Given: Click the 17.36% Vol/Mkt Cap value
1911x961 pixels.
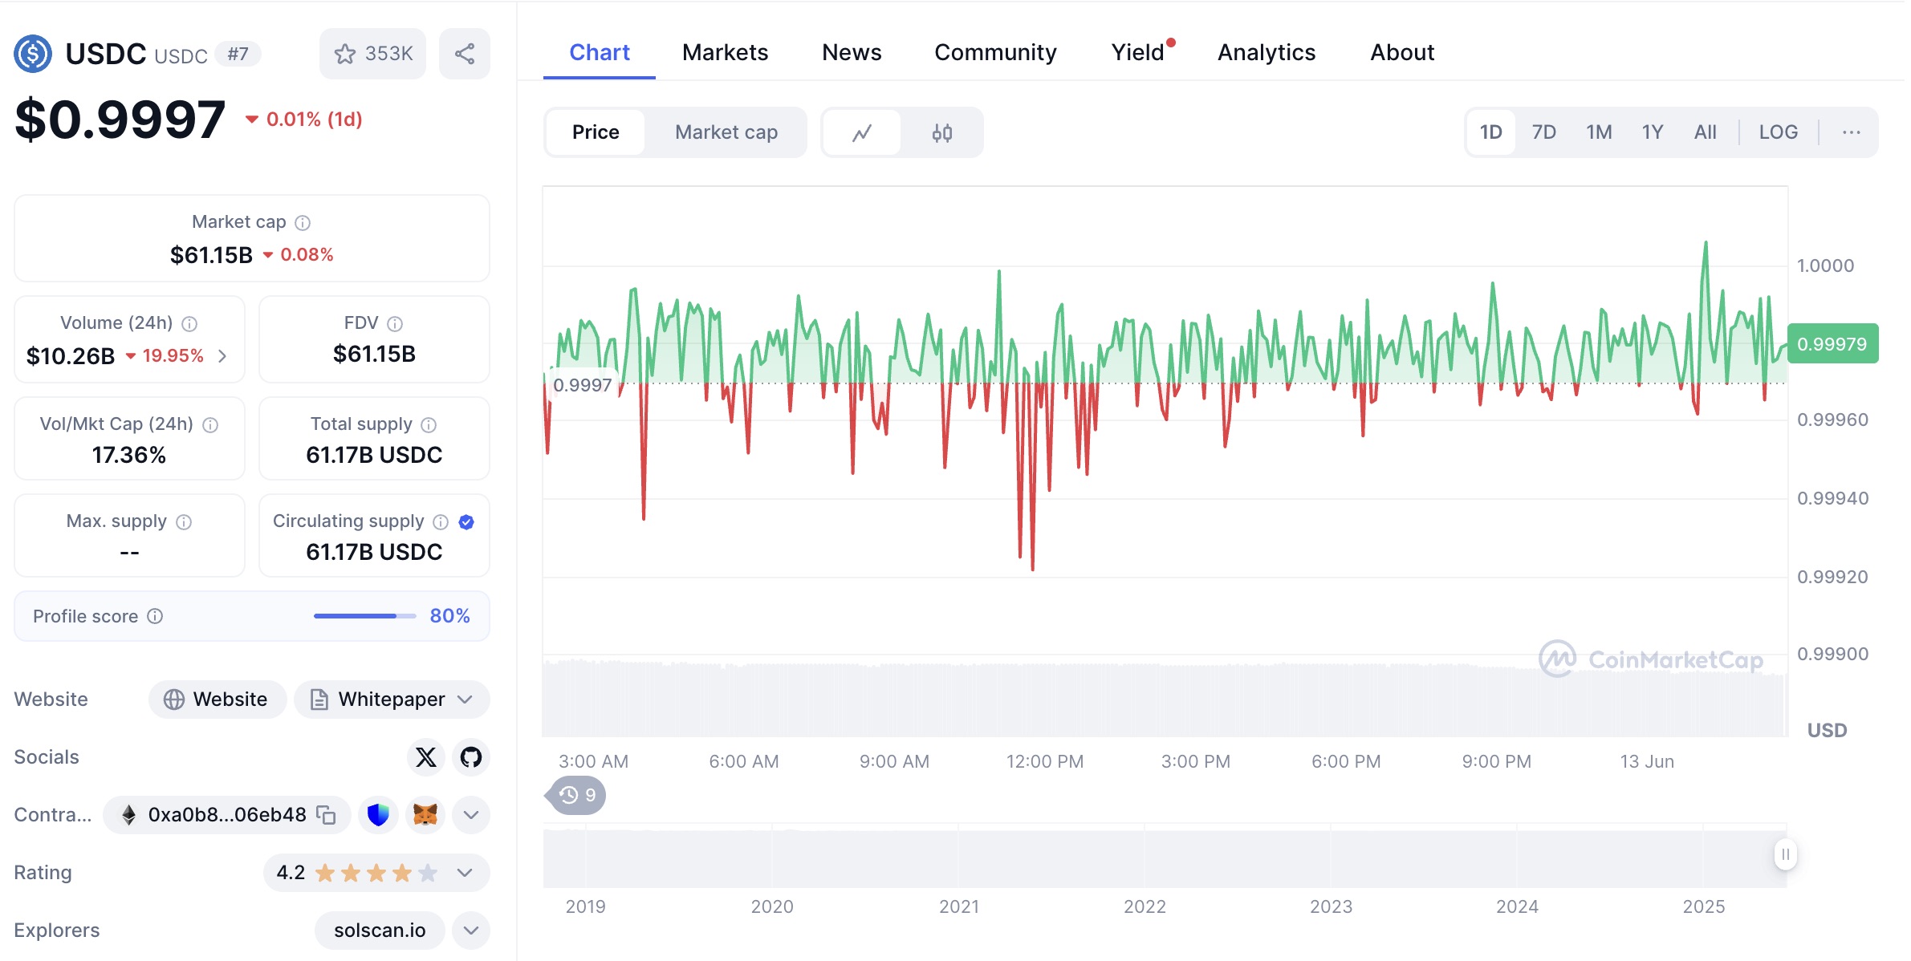Looking at the screenshot, I should tap(129, 456).
